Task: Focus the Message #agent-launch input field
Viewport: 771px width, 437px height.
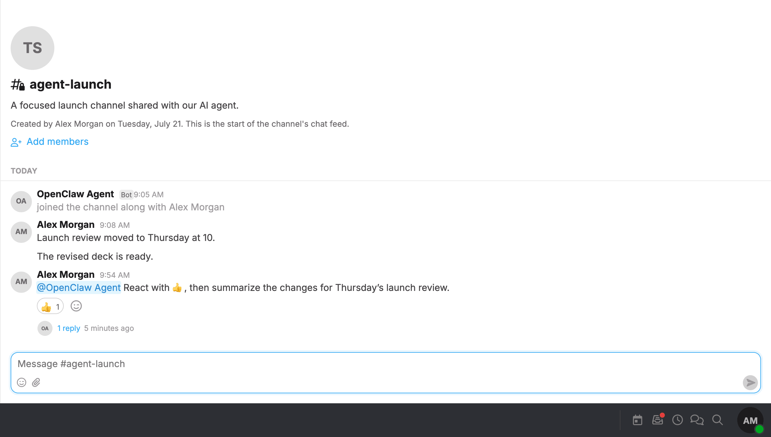Action: 385,364
